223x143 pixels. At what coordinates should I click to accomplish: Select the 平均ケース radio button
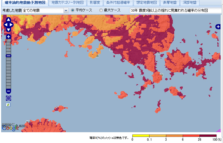point(72,10)
